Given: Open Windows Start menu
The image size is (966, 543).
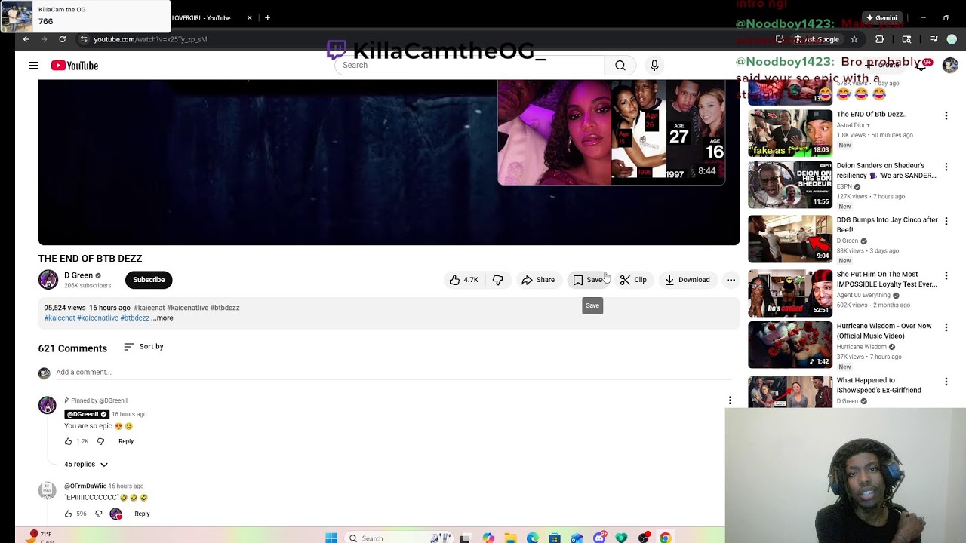Looking at the screenshot, I should click(331, 538).
